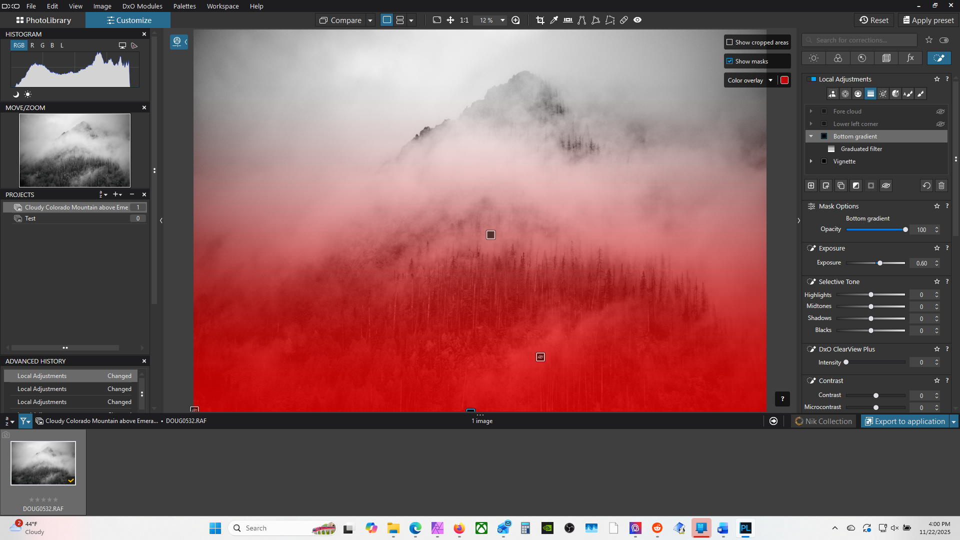Select the white balance eyedropper tool
Image resolution: width=960 pixels, height=540 pixels.
pos(554,20)
